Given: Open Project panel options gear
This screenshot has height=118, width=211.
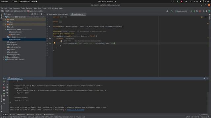Looking at the screenshot, I should point(42,14).
